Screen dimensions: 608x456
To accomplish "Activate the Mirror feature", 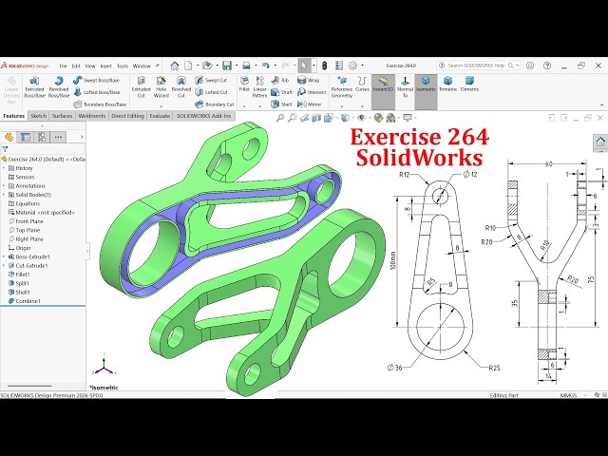I will click(309, 104).
